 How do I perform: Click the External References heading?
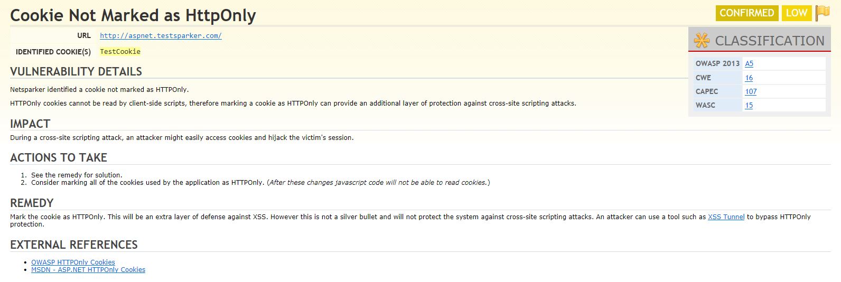click(x=74, y=245)
